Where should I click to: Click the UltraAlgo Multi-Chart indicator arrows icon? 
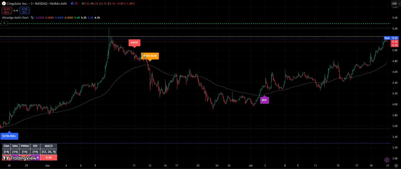click(x=32, y=18)
